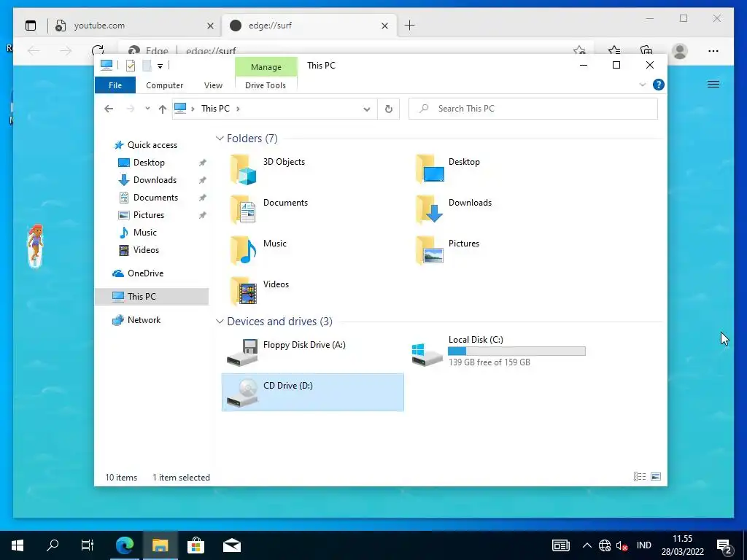
Task: Collapse the Folders (7) group
Action: click(220, 139)
